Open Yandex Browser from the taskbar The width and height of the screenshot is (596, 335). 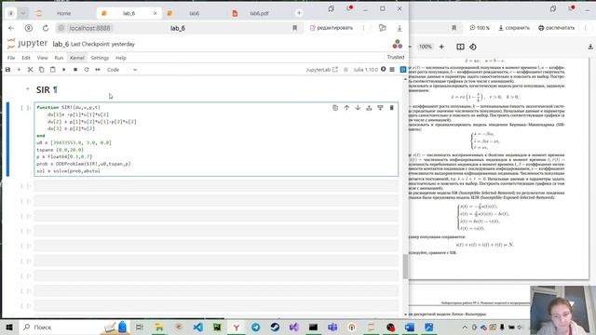pyautogui.click(x=236, y=327)
